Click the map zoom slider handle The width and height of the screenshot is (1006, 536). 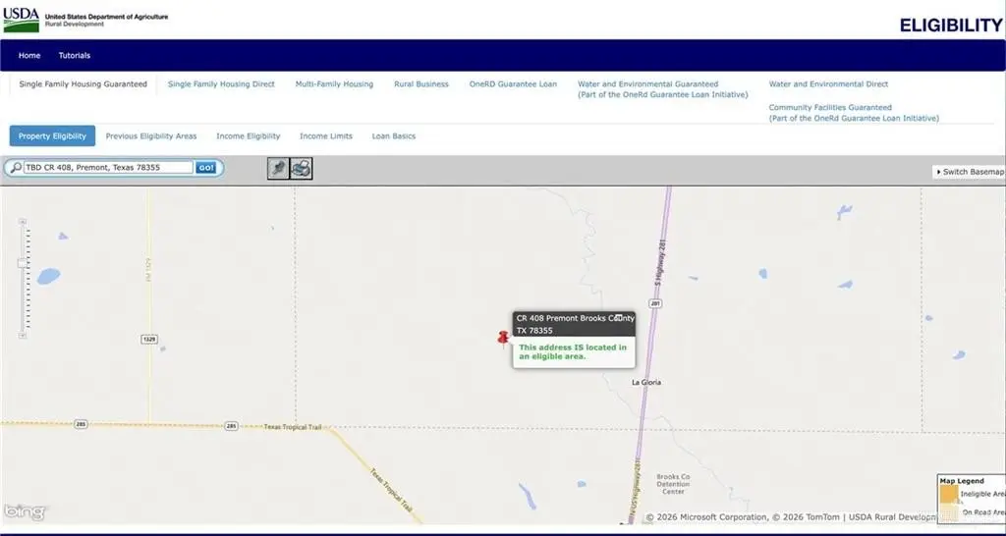[23, 262]
